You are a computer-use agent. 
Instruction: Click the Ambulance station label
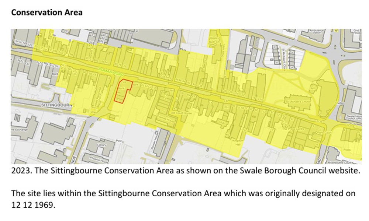(317, 31)
